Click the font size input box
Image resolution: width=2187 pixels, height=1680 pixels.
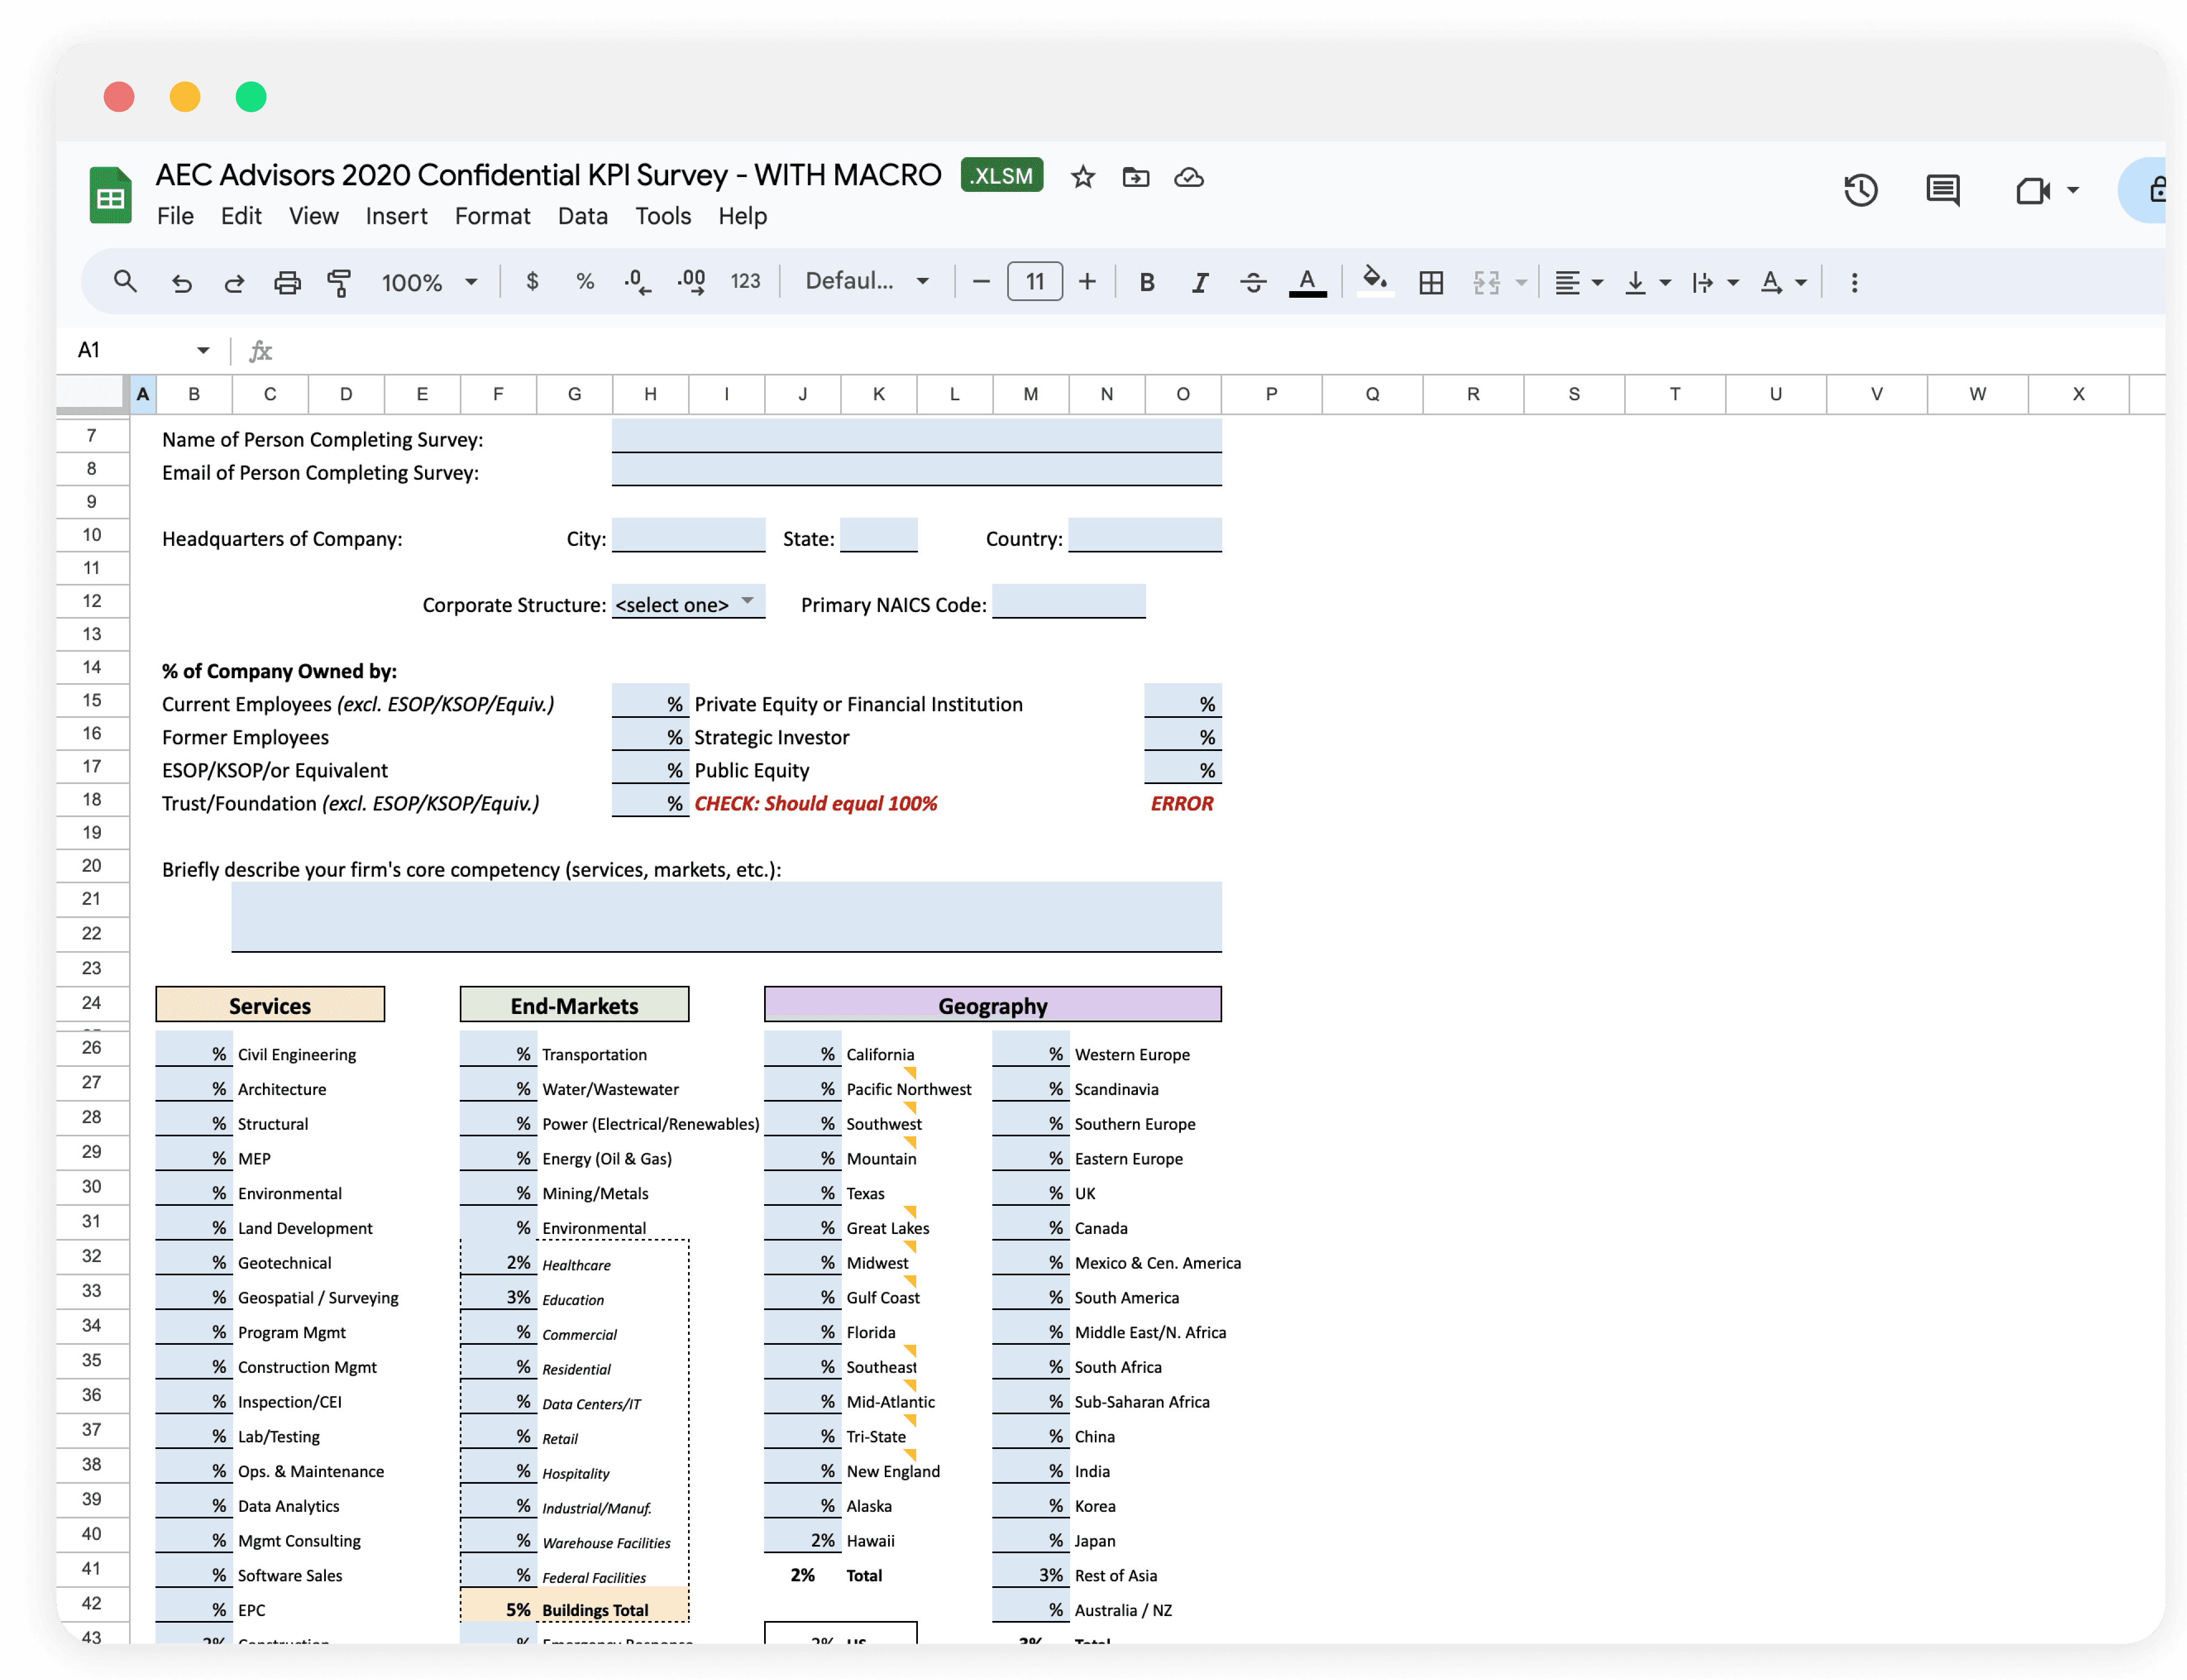(1034, 282)
